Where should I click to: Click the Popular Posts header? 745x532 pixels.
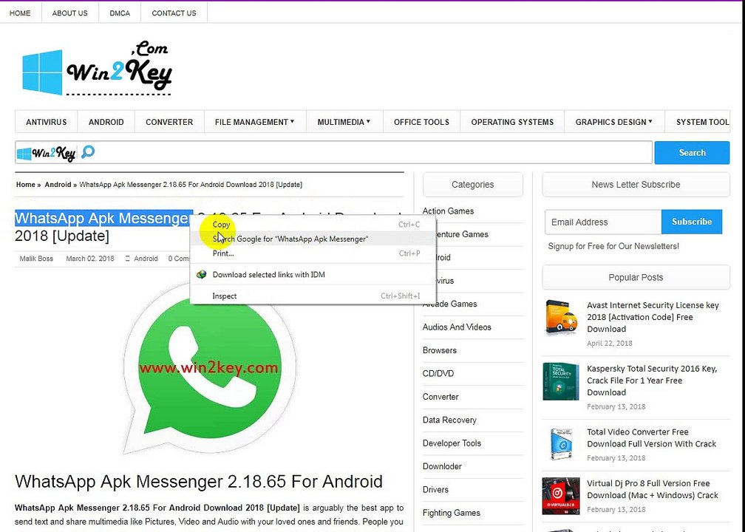point(636,277)
